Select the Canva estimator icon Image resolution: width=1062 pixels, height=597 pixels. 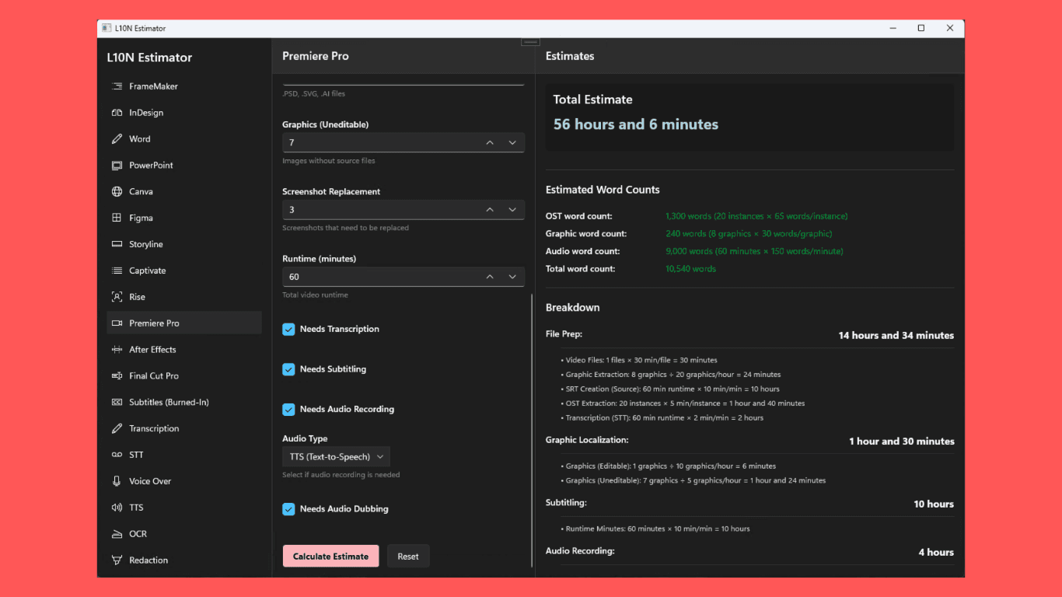(116, 191)
